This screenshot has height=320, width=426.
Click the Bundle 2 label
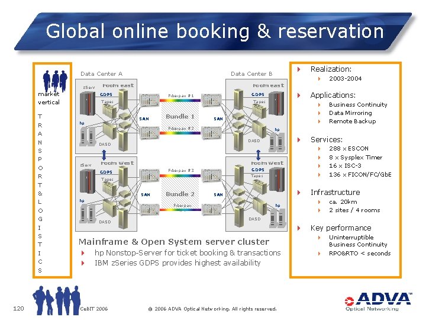(180, 194)
